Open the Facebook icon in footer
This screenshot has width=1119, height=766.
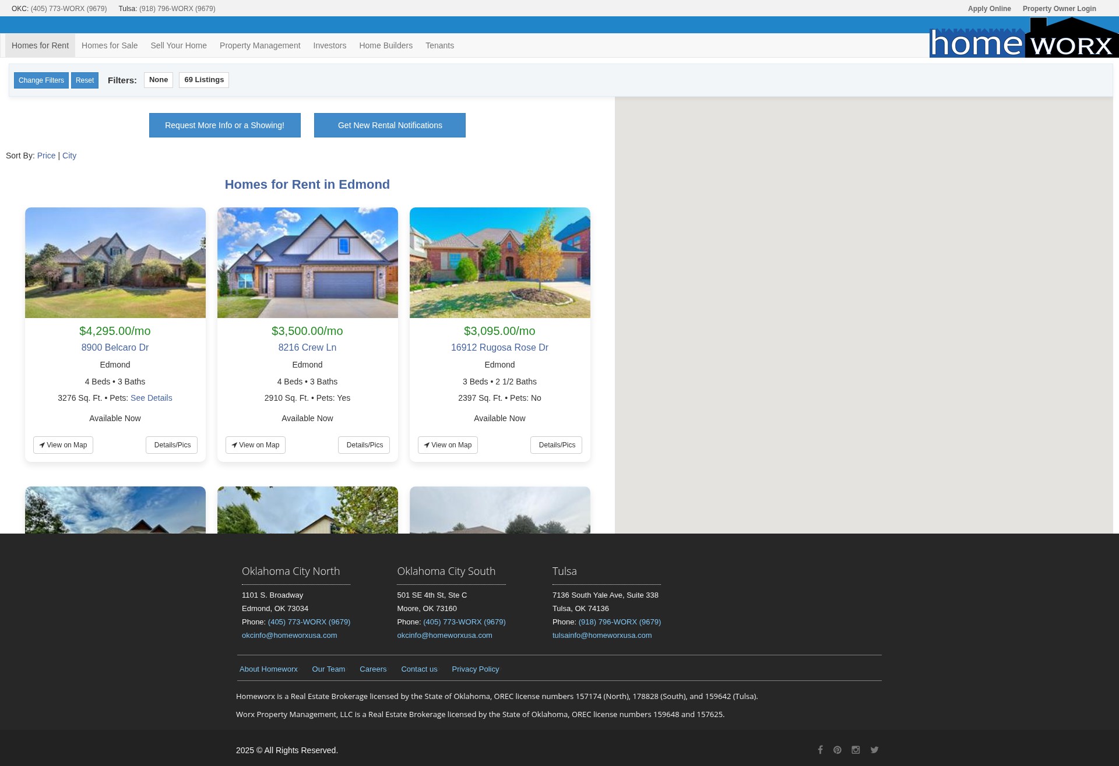click(x=820, y=750)
